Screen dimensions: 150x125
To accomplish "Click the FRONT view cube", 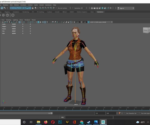I will tap(145, 30).
